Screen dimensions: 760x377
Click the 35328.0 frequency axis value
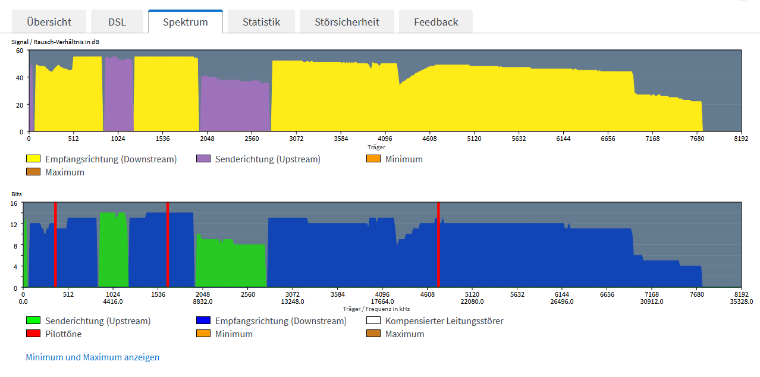point(742,301)
